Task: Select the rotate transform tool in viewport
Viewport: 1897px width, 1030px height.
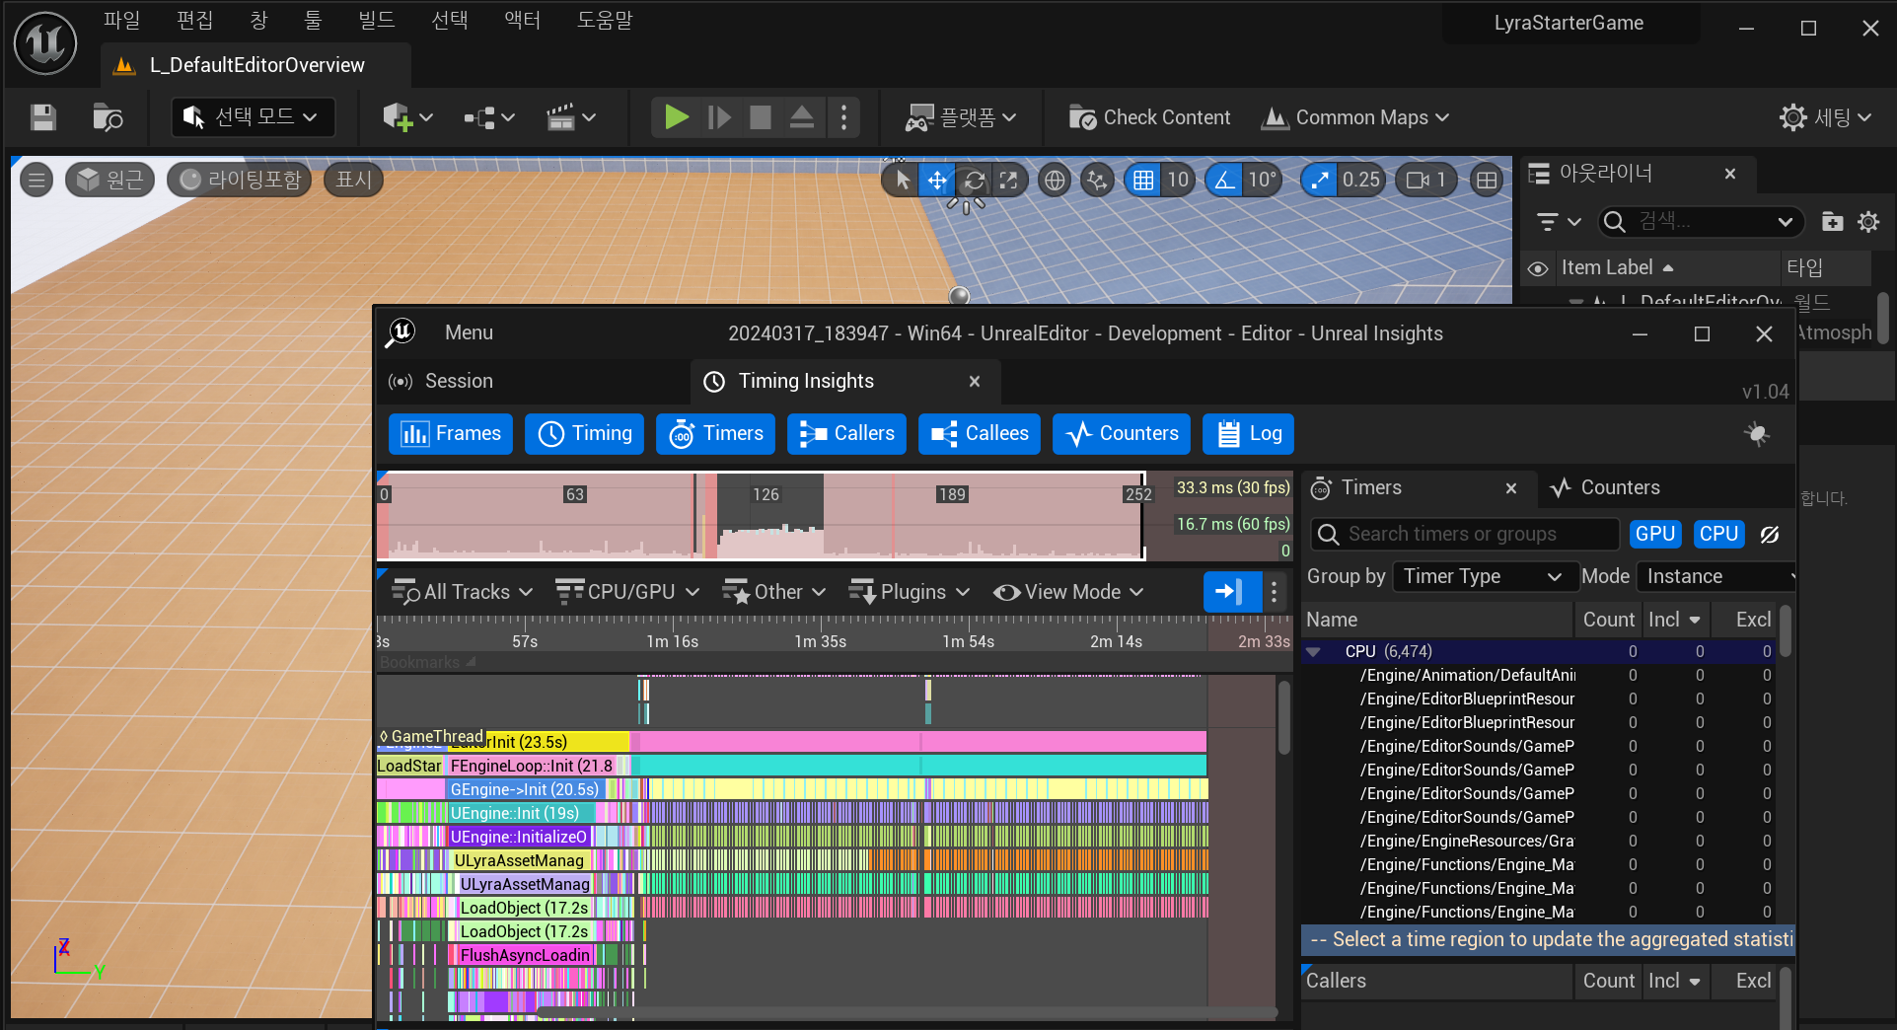Action: pyautogui.click(x=974, y=180)
